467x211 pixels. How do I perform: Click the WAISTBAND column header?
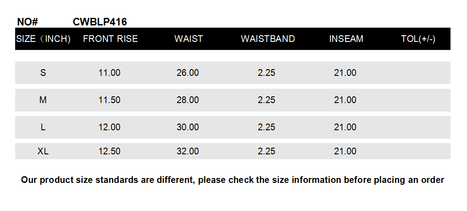pyautogui.click(x=268, y=39)
